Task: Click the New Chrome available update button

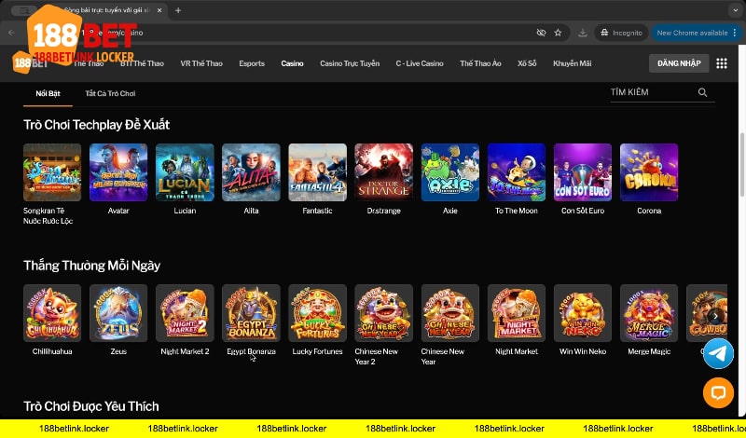Action: [x=692, y=33]
